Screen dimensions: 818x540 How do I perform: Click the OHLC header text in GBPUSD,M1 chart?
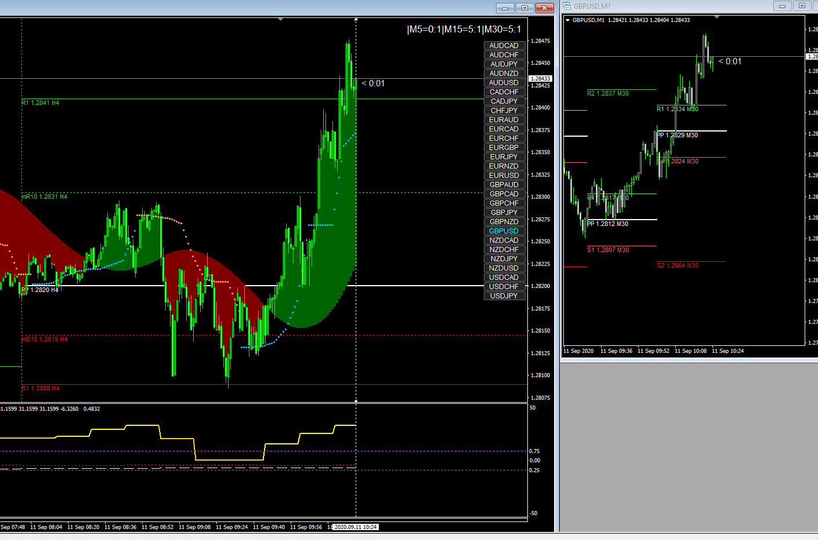point(631,20)
